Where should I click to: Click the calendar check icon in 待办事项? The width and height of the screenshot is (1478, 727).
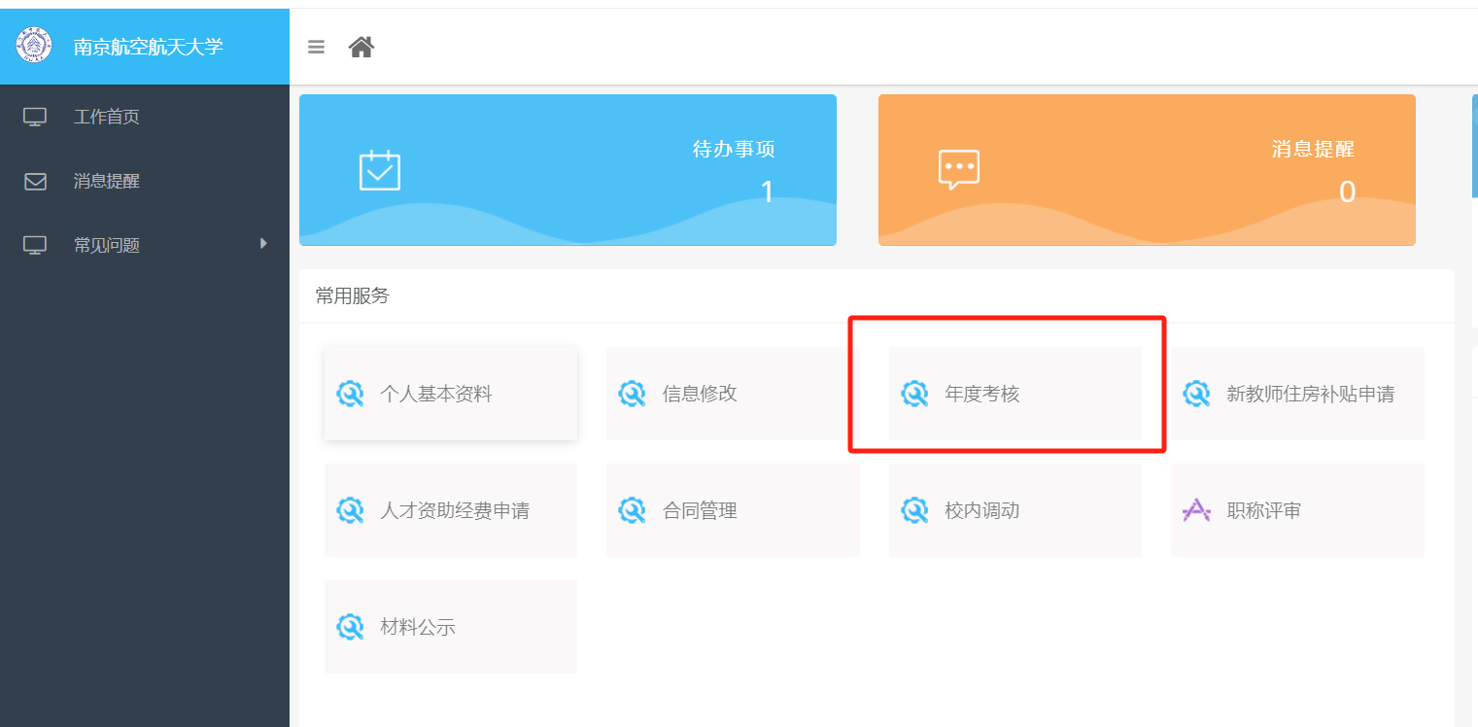coord(380,170)
